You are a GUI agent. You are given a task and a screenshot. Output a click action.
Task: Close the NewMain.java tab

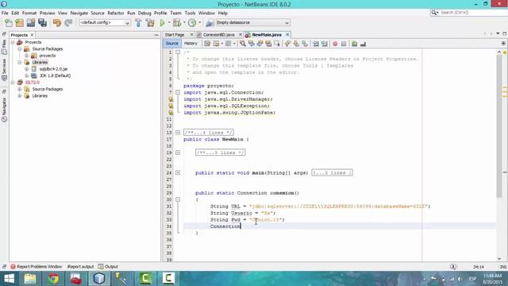click(x=287, y=35)
